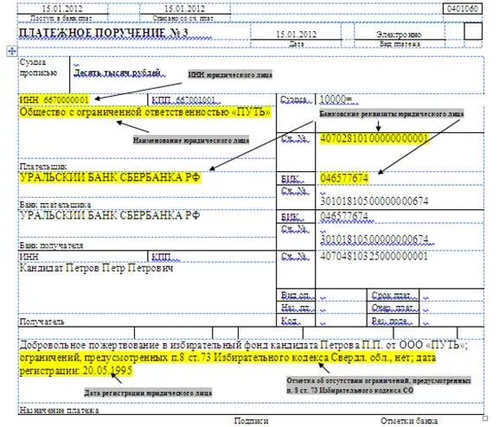The height and width of the screenshot is (427, 499).
Task: Click payment type value "Электронно"
Action: [399, 35]
